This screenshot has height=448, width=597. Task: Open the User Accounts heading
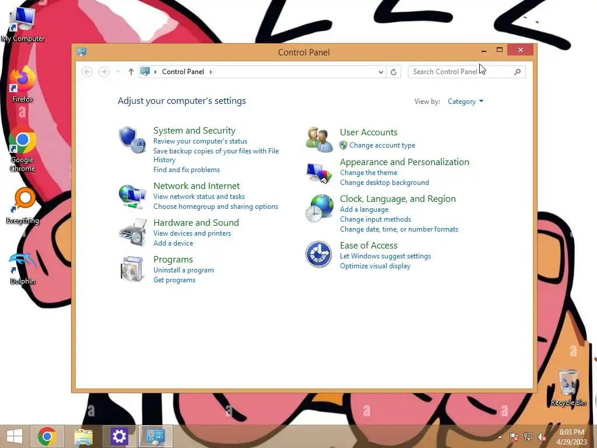pyautogui.click(x=368, y=132)
